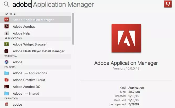
Task: Select the adobe definition result
Action: [35, 105]
